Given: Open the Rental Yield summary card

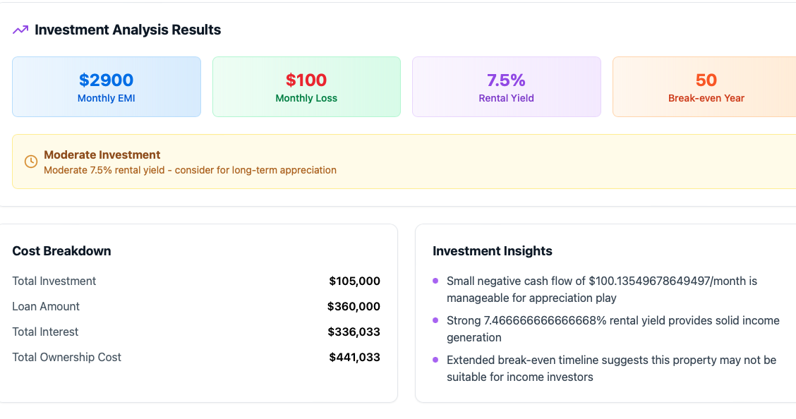Looking at the screenshot, I should (507, 87).
